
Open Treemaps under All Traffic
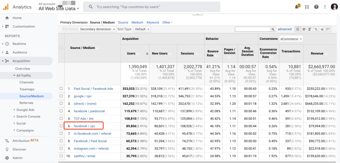(x=27, y=89)
